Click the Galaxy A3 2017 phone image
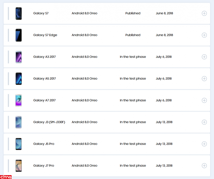214x179 pixels. (x=18, y=57)
